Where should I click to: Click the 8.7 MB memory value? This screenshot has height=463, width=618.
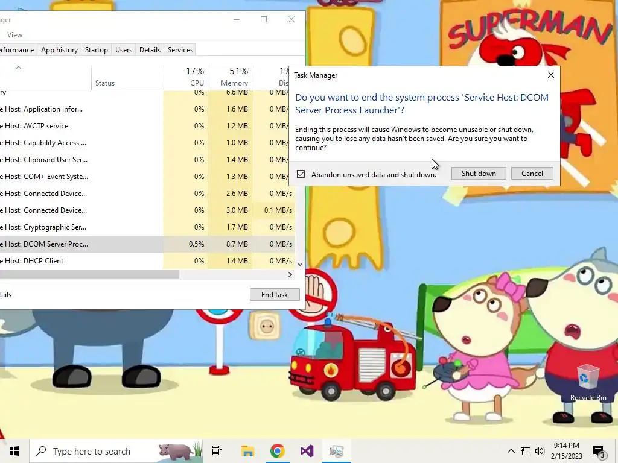237,244
